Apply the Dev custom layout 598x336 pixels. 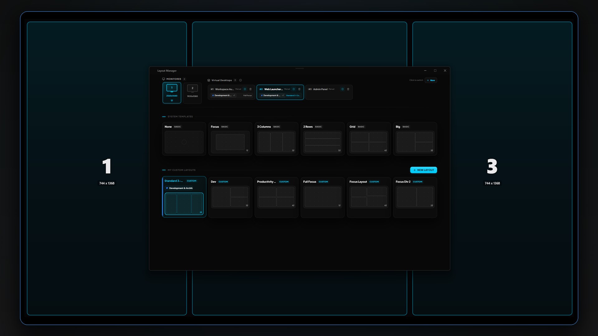[230, 197]
